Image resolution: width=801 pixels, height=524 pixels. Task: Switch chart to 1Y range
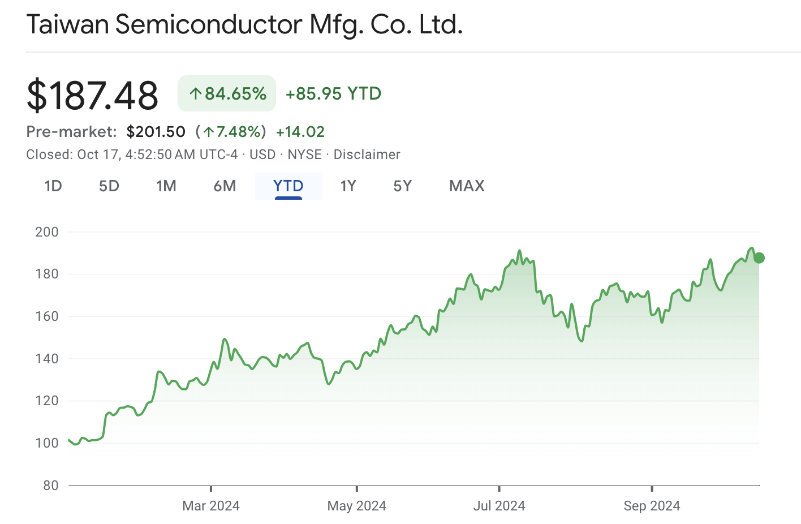pyautogui.click(x=348, y=186)
